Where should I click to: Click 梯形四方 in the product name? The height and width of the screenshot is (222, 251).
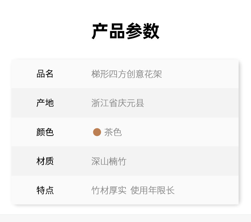click(x=109, y=74)
